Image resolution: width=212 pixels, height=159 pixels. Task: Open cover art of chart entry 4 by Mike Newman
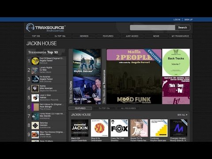(35, 88)
